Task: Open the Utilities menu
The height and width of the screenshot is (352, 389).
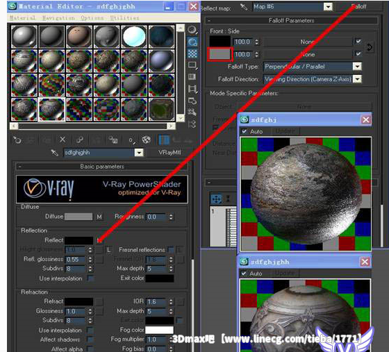Action: (124, 18)
